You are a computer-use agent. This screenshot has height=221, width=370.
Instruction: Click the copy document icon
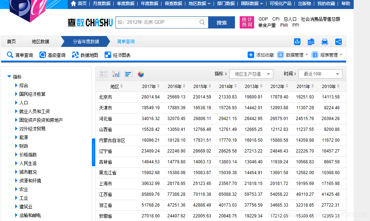click(311, 42)
